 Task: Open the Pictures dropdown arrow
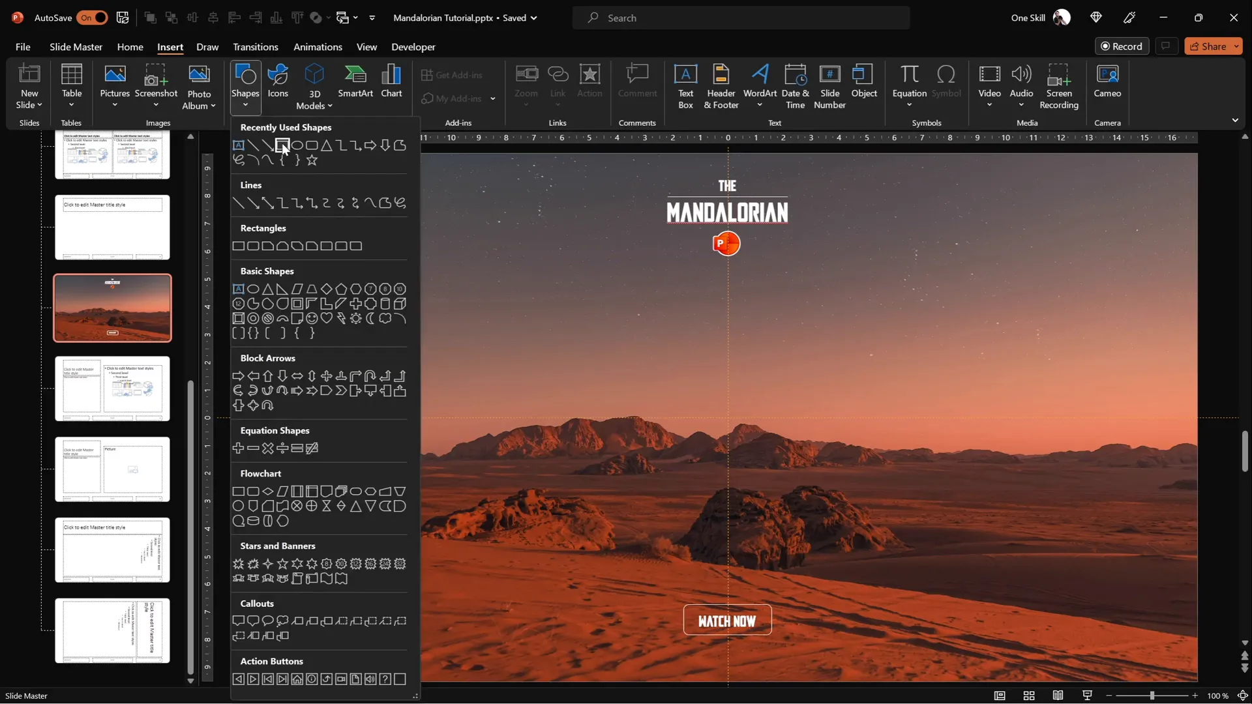pyautogui.click(x=115, y=104)
